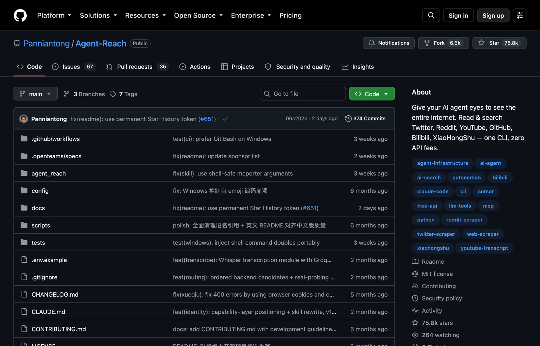
Task: Open commit 'fix(skill): use shell-safe mcporter arguments'
Action: pyautogui.click(x=233, y=173)
